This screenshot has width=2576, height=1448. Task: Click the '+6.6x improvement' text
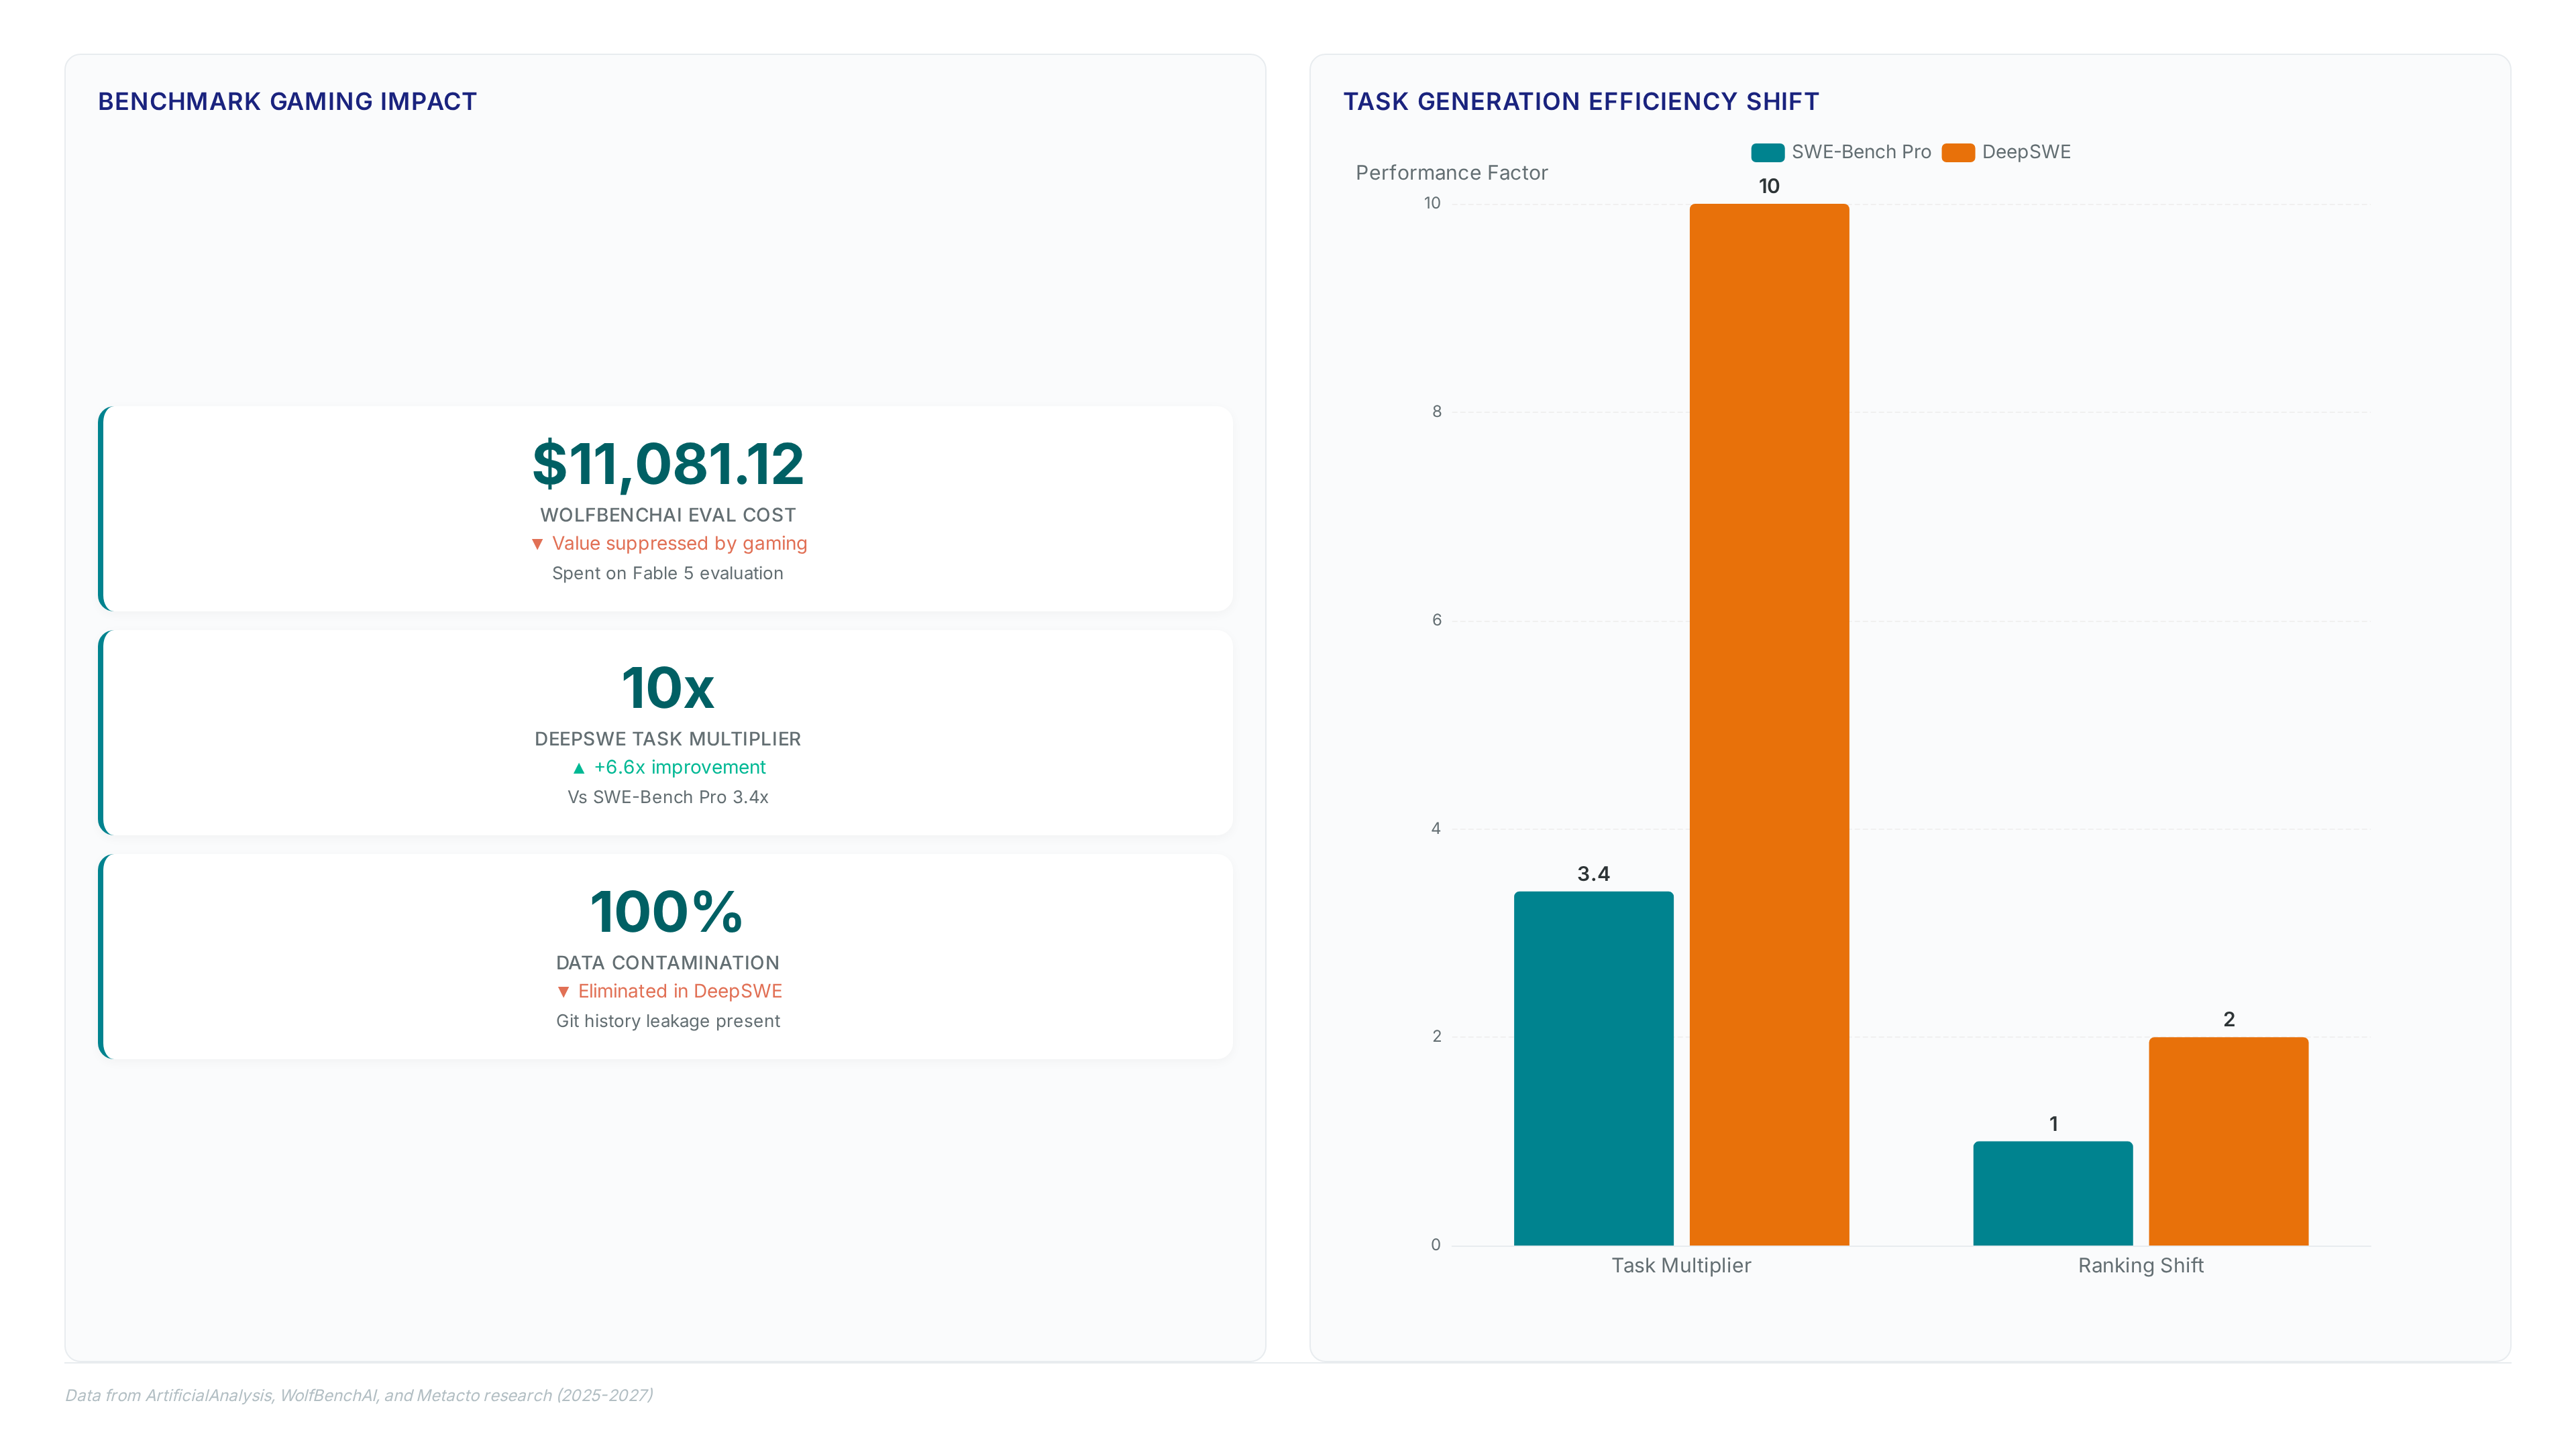[680, 768]
